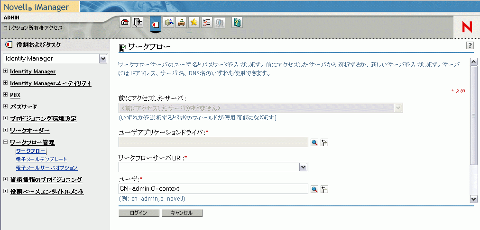
Task: Click the ワークオーダー role label
Action: pos(30,131)
